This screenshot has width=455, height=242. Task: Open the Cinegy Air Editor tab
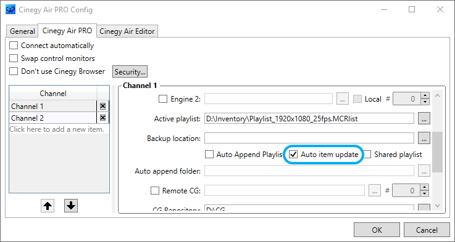click(127, 31)
